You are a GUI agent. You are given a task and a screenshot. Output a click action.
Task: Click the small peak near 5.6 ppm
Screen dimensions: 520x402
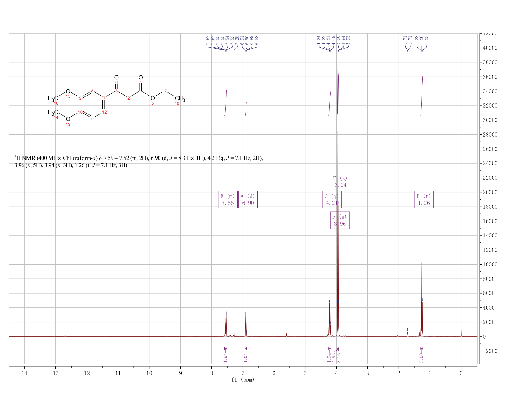pyautogui.click(x=286, y=335)
